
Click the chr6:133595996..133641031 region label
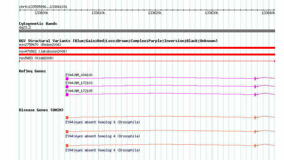43,7
